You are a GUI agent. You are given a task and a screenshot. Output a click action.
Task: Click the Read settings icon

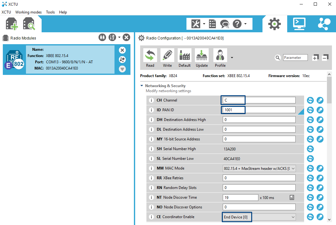(x=150, y=55)
